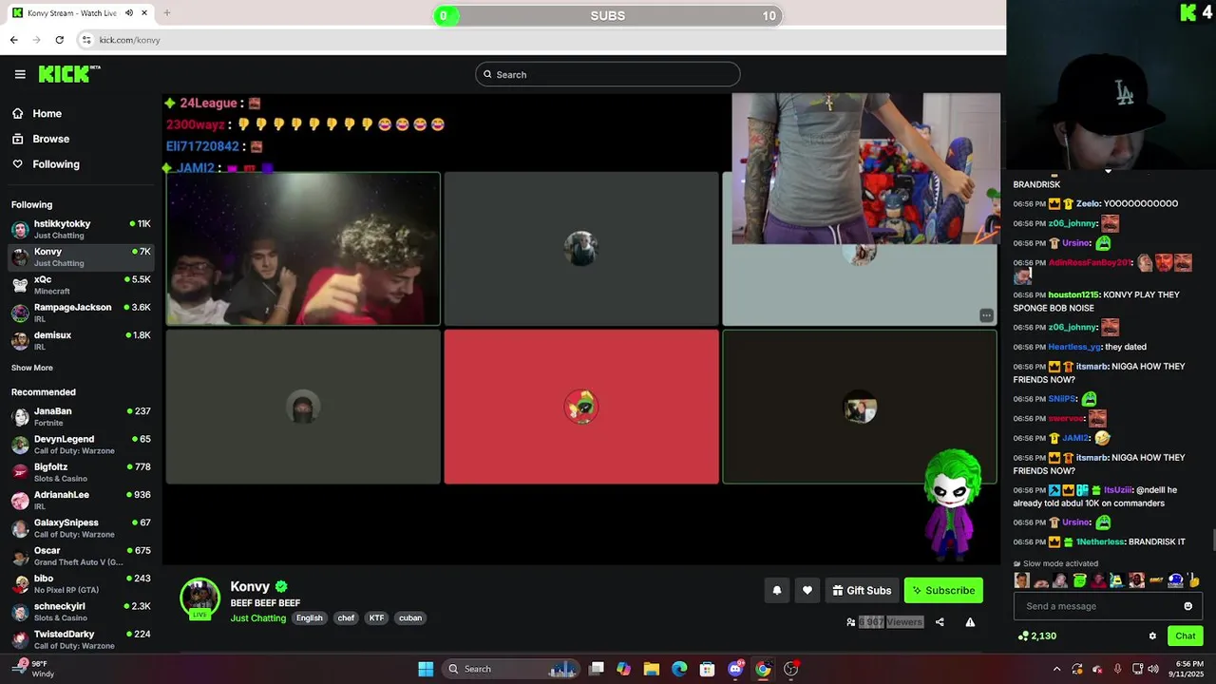Viewport: 1216px width, 684px height.
Task: Open JanaBan recommended channel
Action: click(x=81, y=416)
